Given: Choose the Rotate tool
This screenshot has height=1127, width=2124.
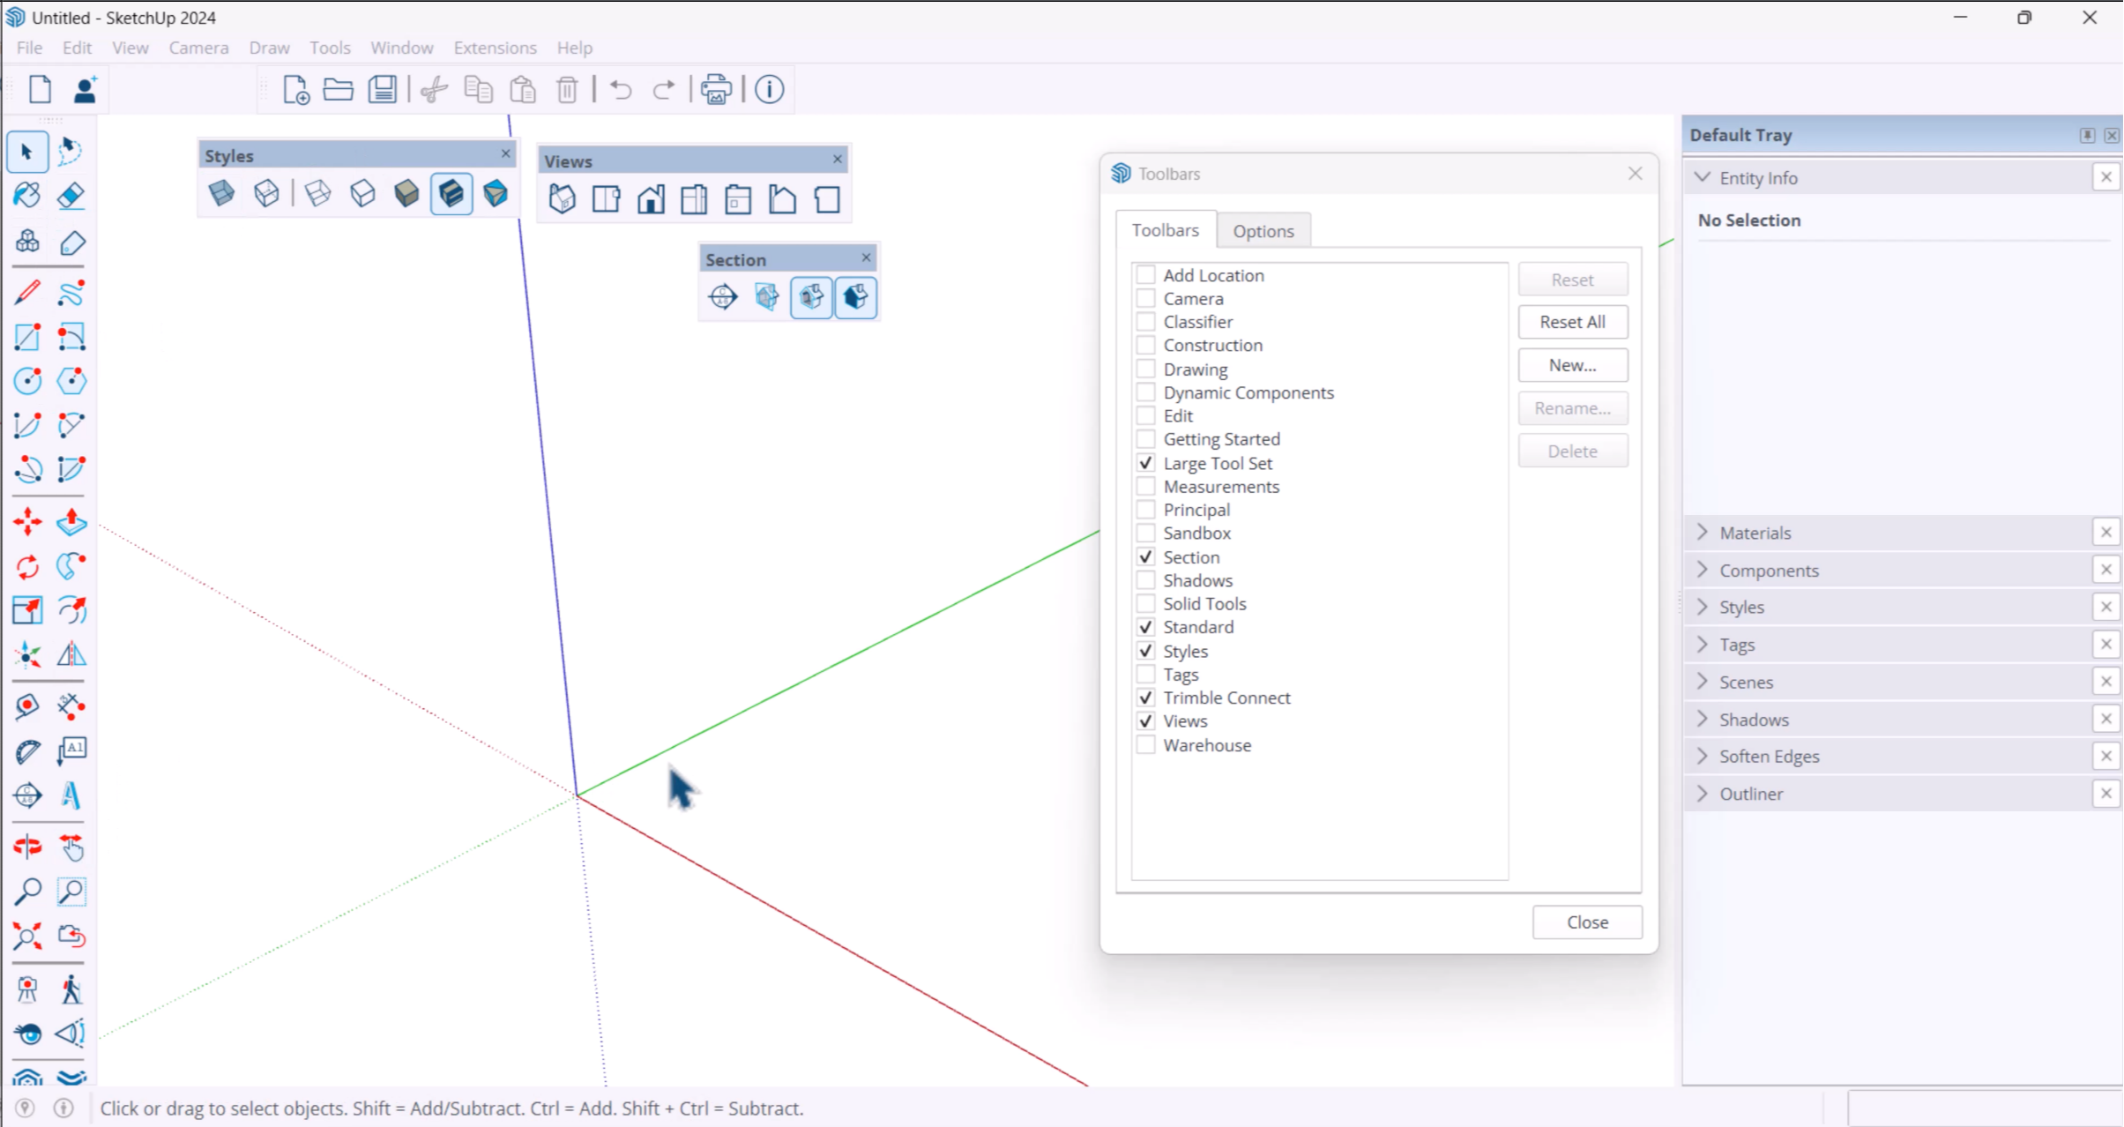Looking at the screenshot, I should (26, 566).
